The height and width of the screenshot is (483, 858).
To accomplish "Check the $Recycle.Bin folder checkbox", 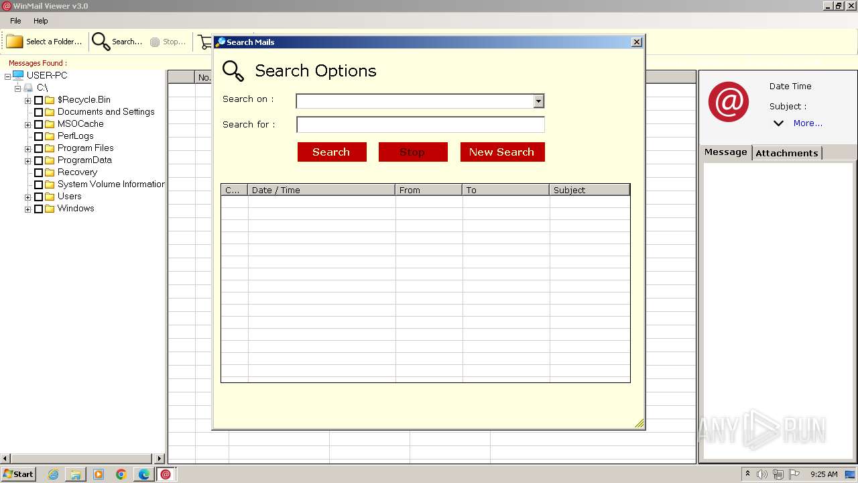I will 38,100.
